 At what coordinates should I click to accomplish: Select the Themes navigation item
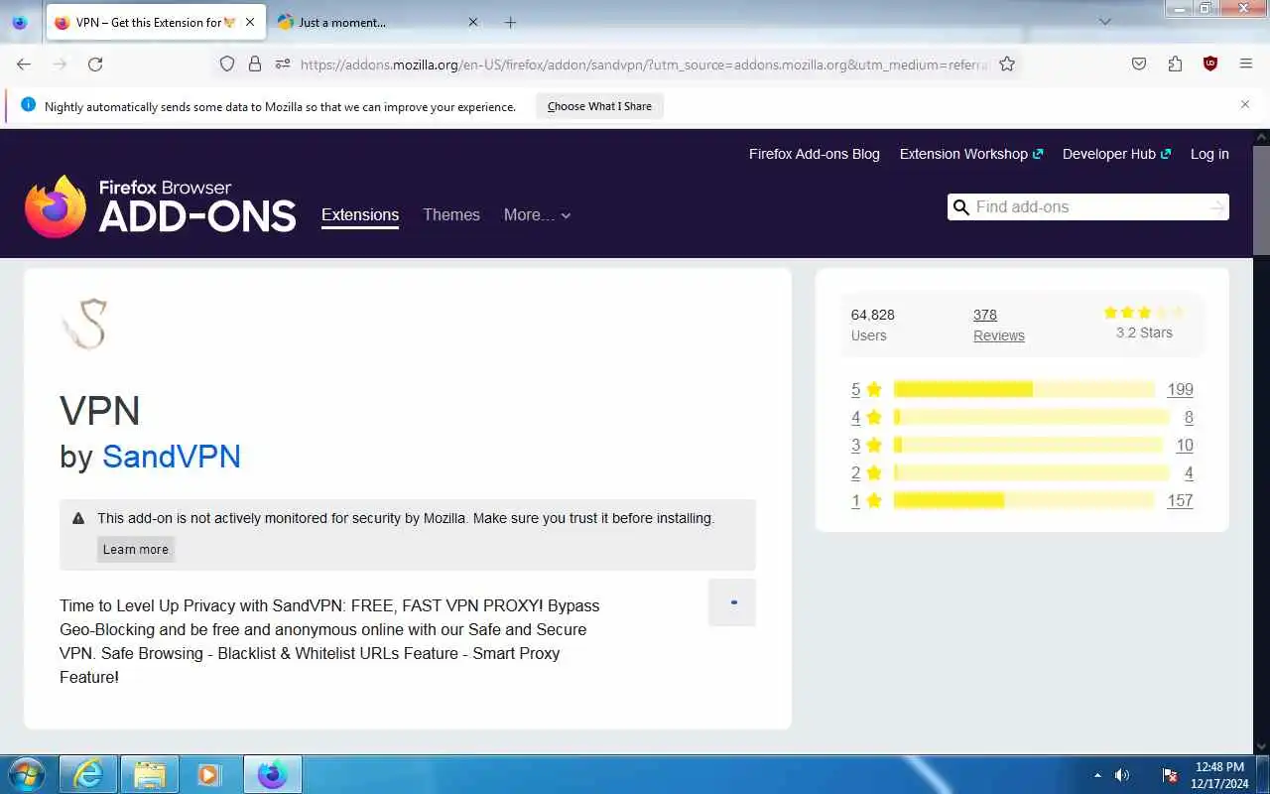[451, 214]
